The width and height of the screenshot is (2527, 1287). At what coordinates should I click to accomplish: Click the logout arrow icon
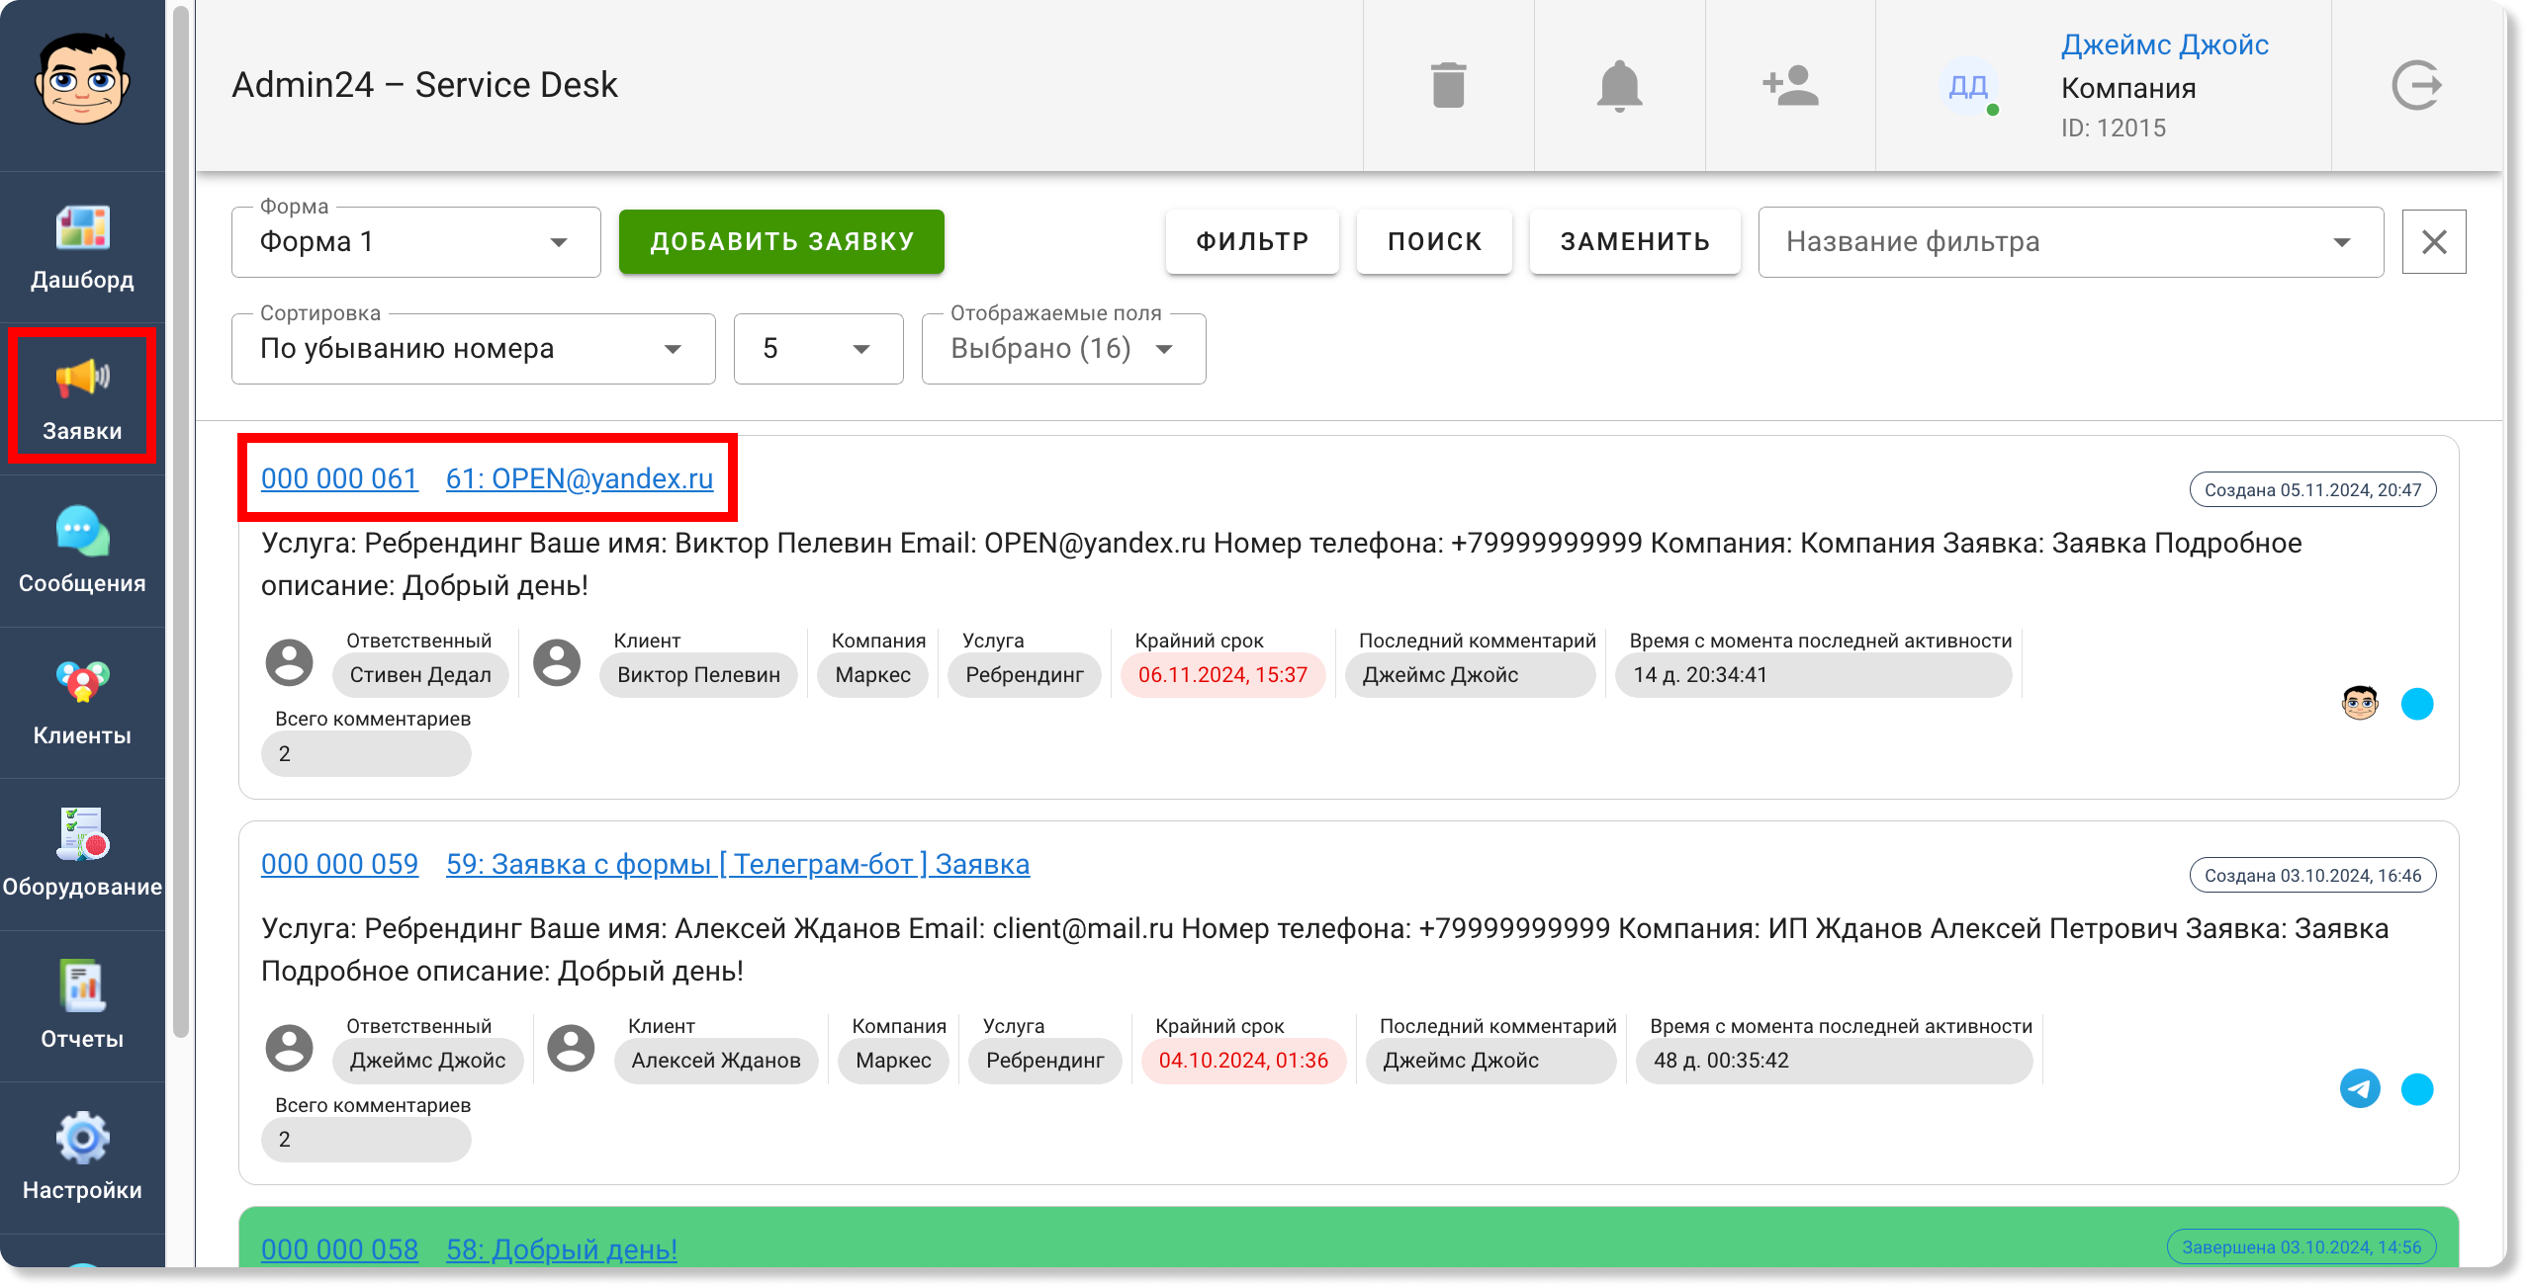(x=2416, y=85)
